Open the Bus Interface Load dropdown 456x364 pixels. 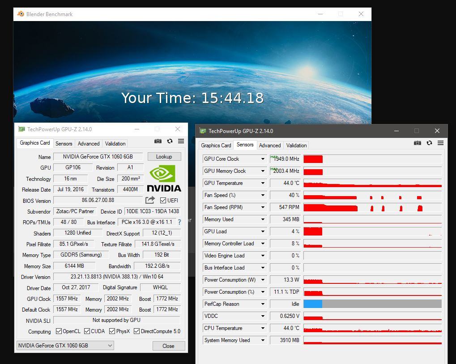tap(263, 268)
